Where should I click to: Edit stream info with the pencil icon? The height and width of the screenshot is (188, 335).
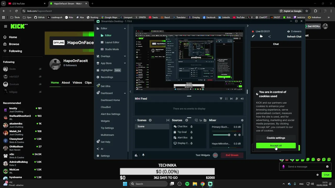253,36
